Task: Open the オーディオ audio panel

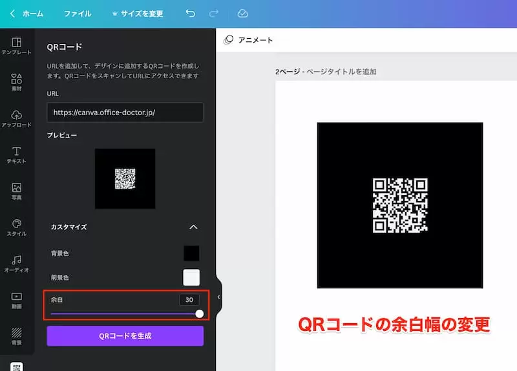Action: click(x=17, y=264)
